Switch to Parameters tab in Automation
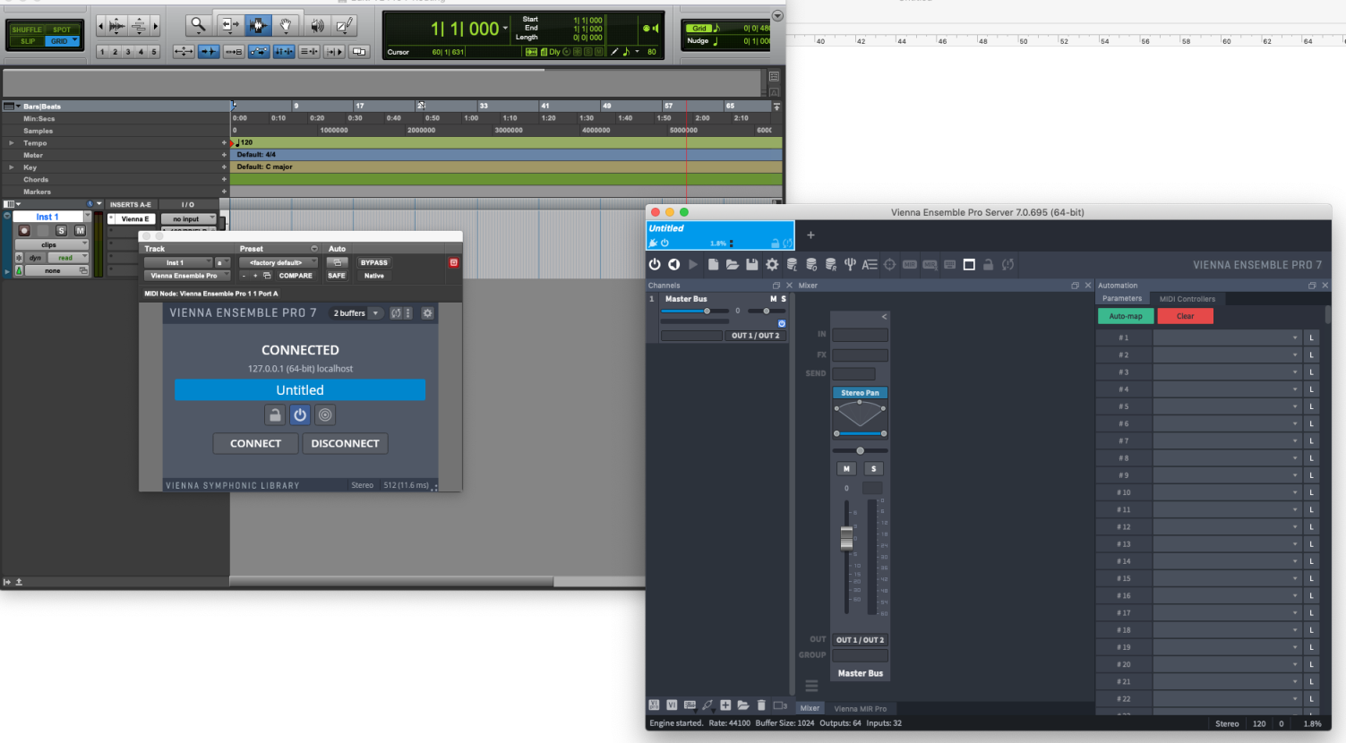The height and width of the screenshot is (743, 1346). (1122, 299)
